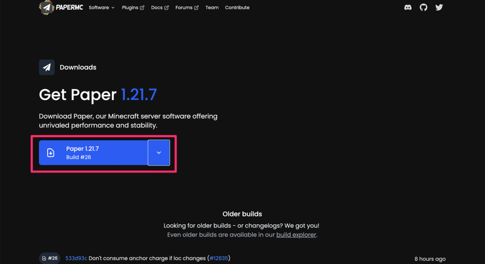Click the file download icon on Paper button
The image size is (485, 264).
pos(51,153)
